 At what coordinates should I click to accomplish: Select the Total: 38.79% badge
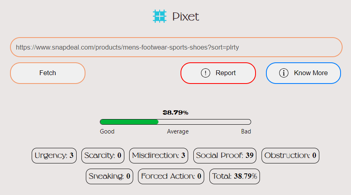click(235, 176)
